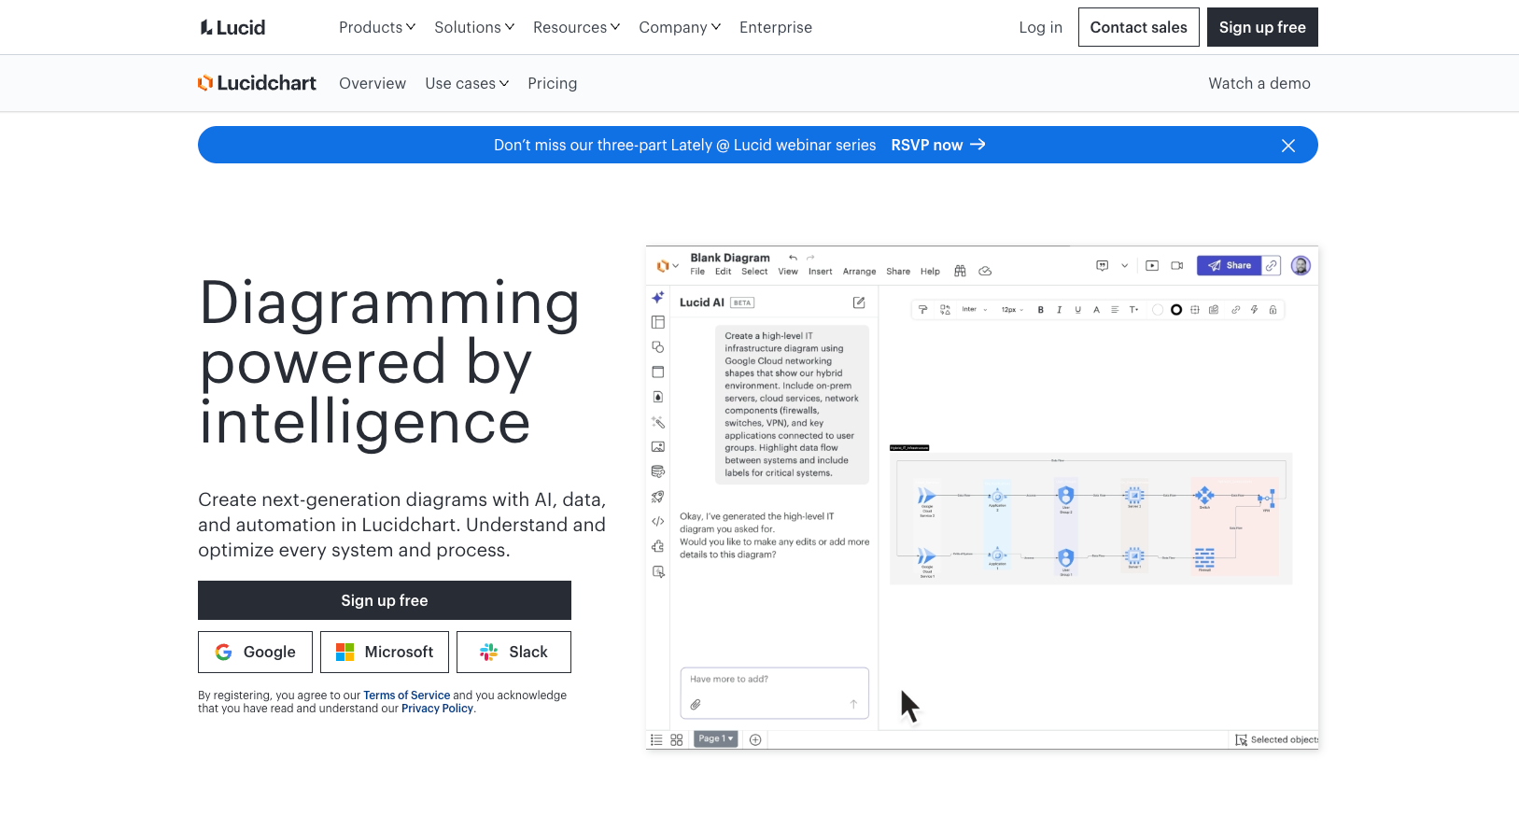
Task: Toggle bold formatting in toolbar
Action: (1040, 310)
